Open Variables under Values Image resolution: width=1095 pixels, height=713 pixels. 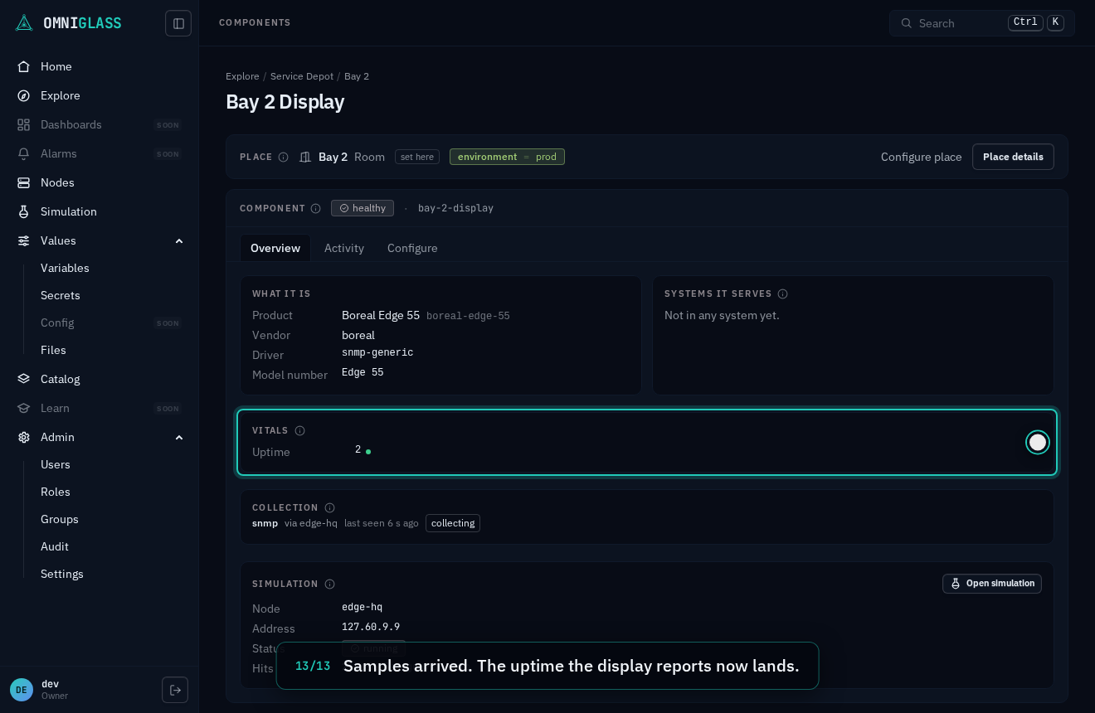point(65,268)
